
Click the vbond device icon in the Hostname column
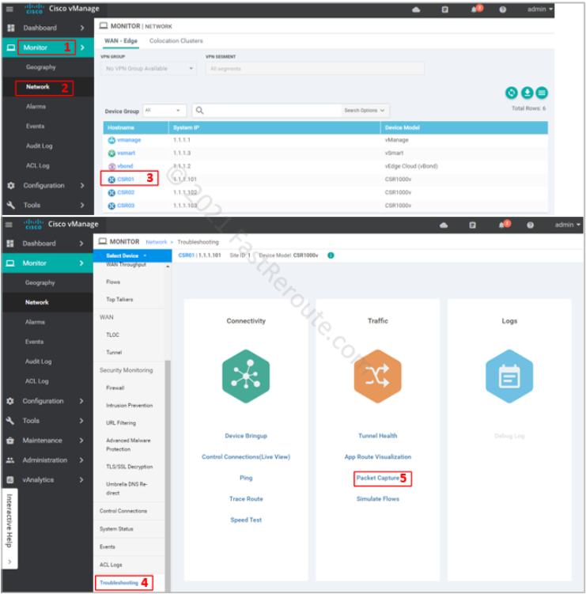point(112,166)
